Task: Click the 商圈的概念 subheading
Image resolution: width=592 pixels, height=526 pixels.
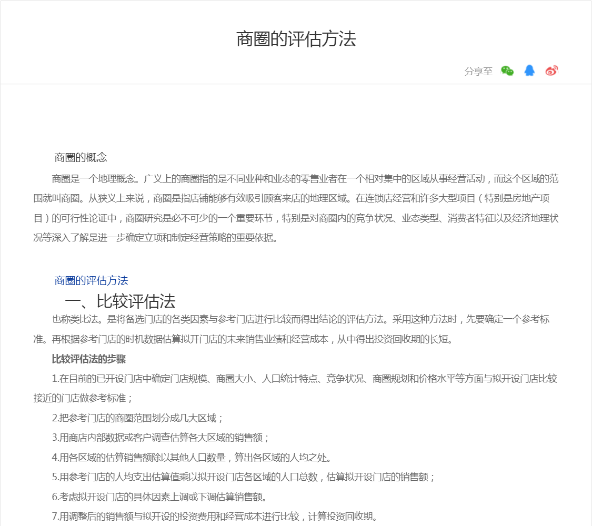Action: point(81,157)
